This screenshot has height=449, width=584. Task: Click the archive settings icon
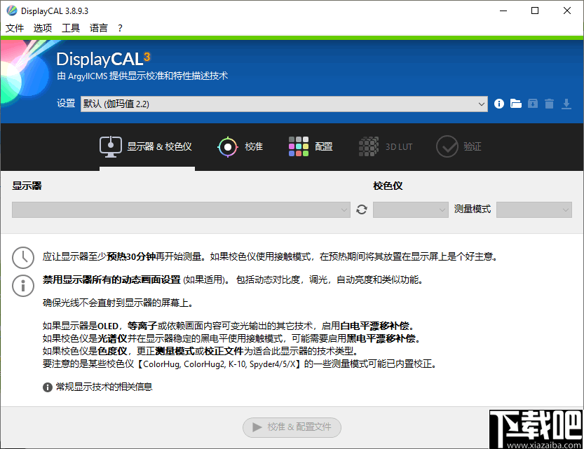pyautogui.click(x=533, y=103)
